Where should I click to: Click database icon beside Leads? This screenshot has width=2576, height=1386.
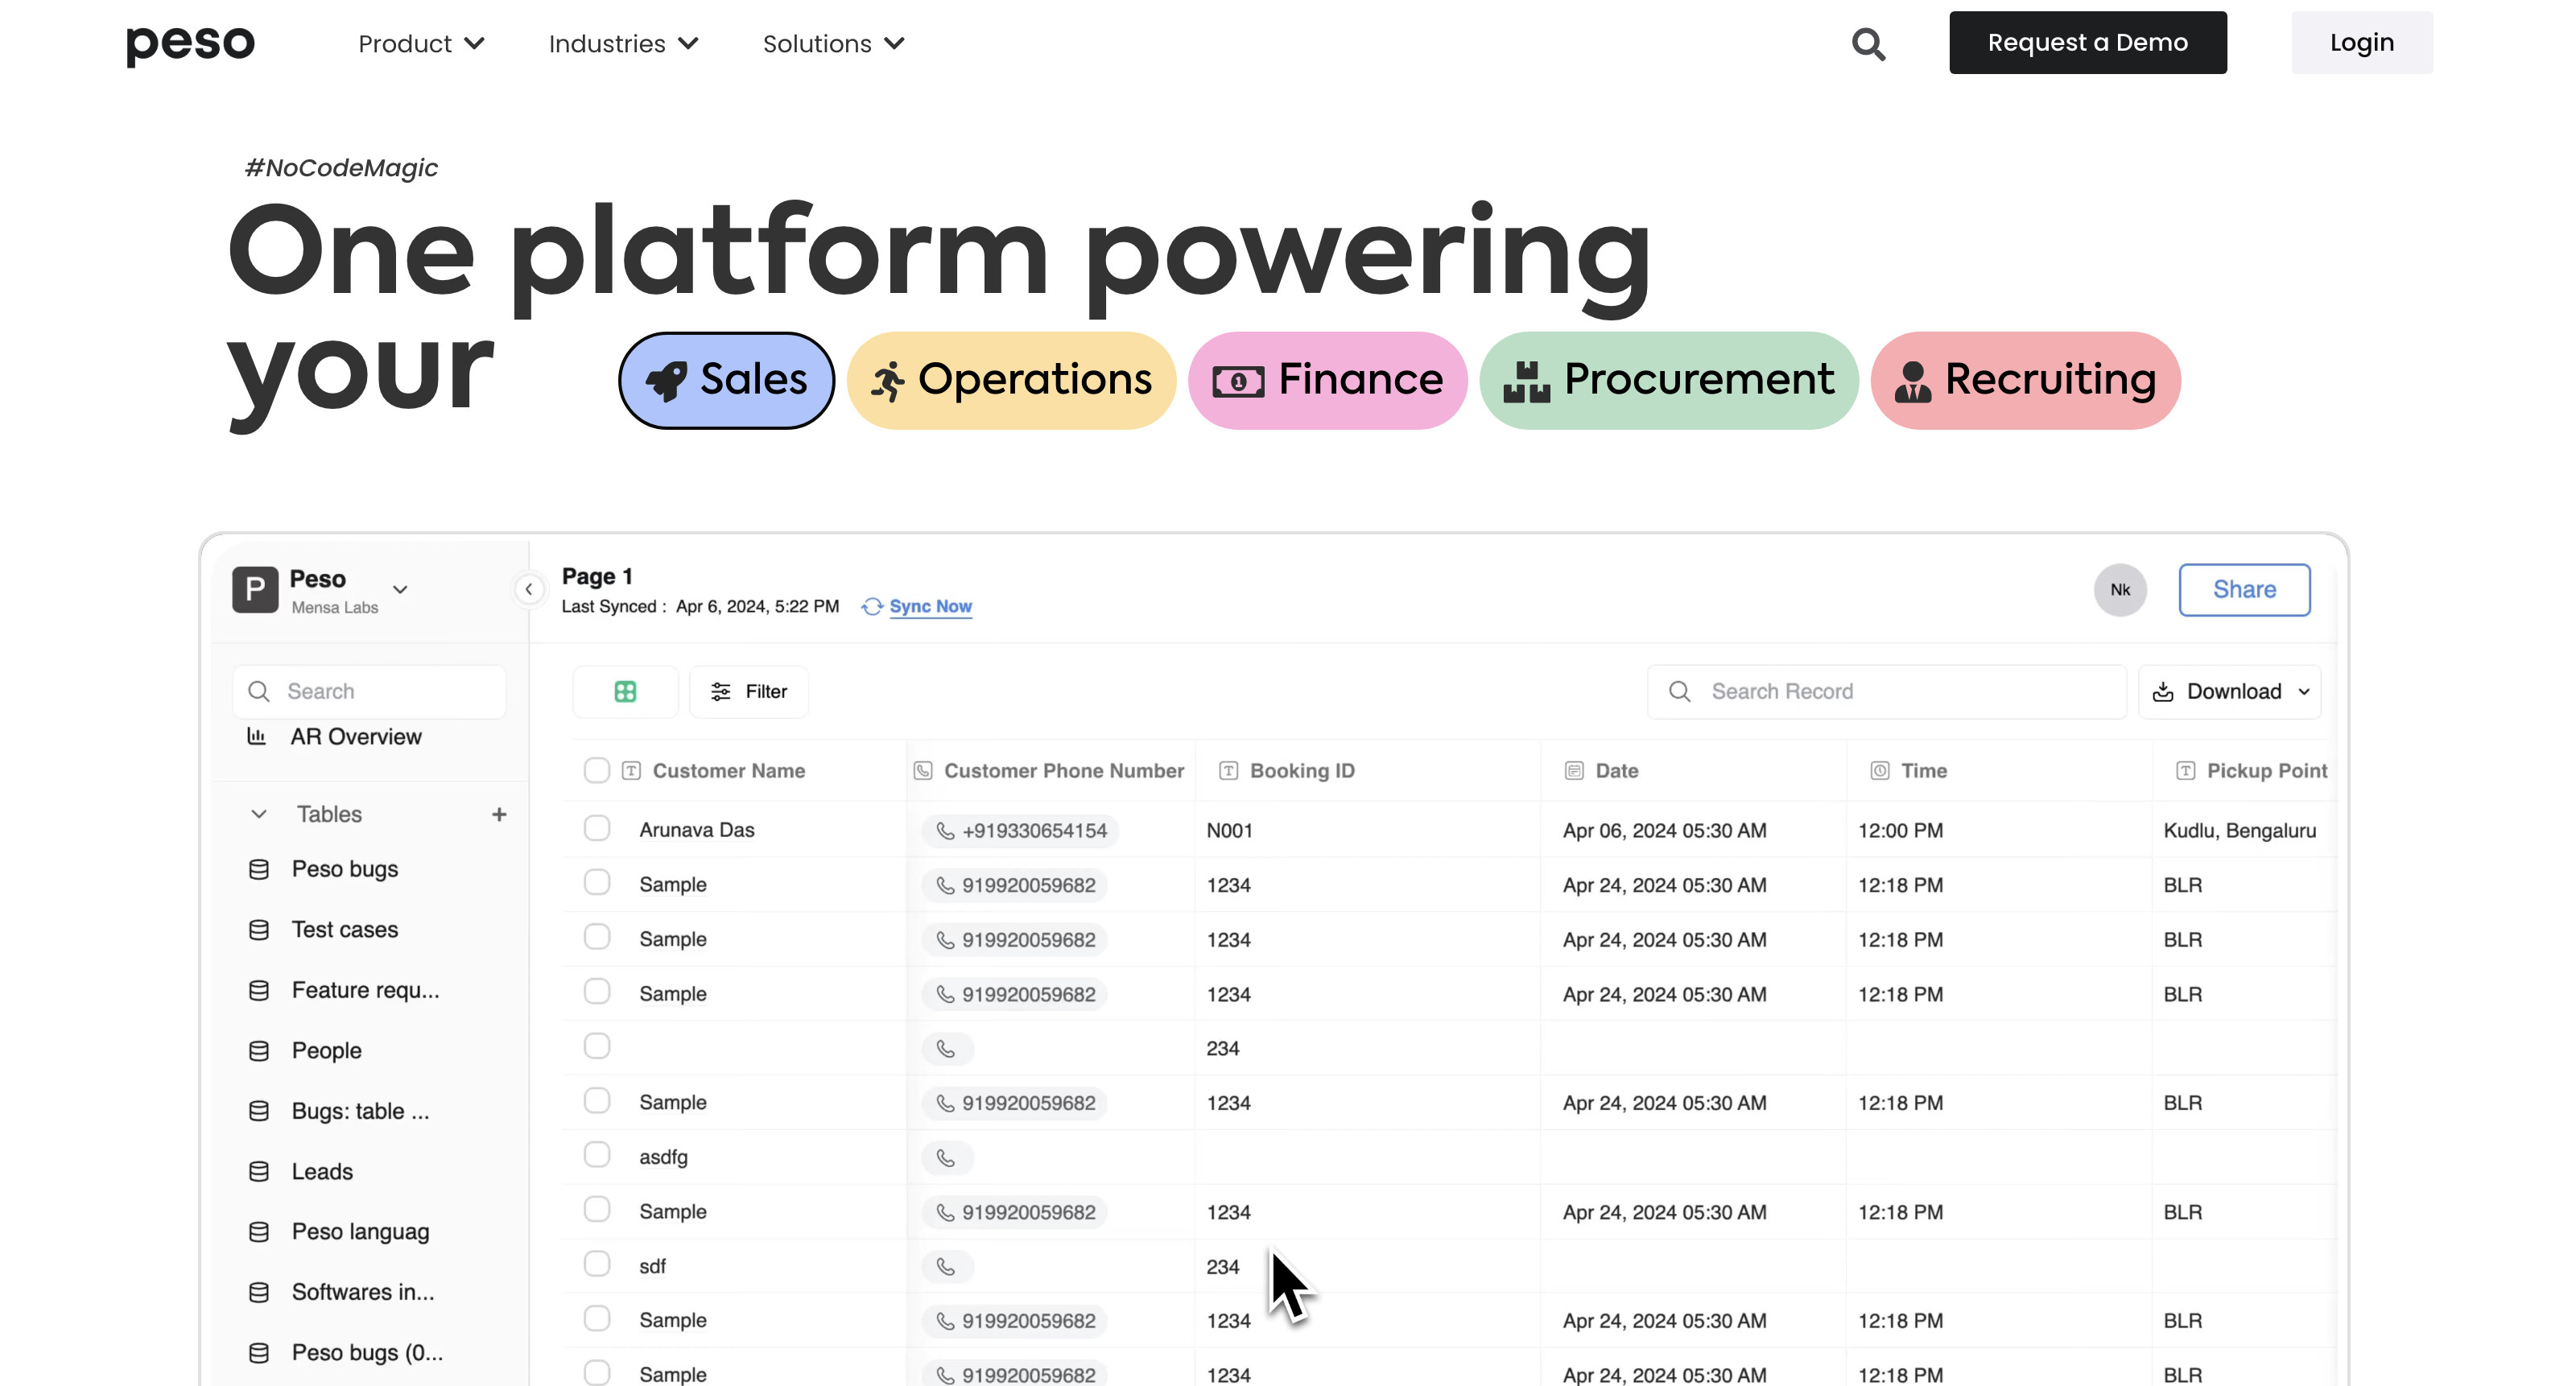(x=259, y=1172)
